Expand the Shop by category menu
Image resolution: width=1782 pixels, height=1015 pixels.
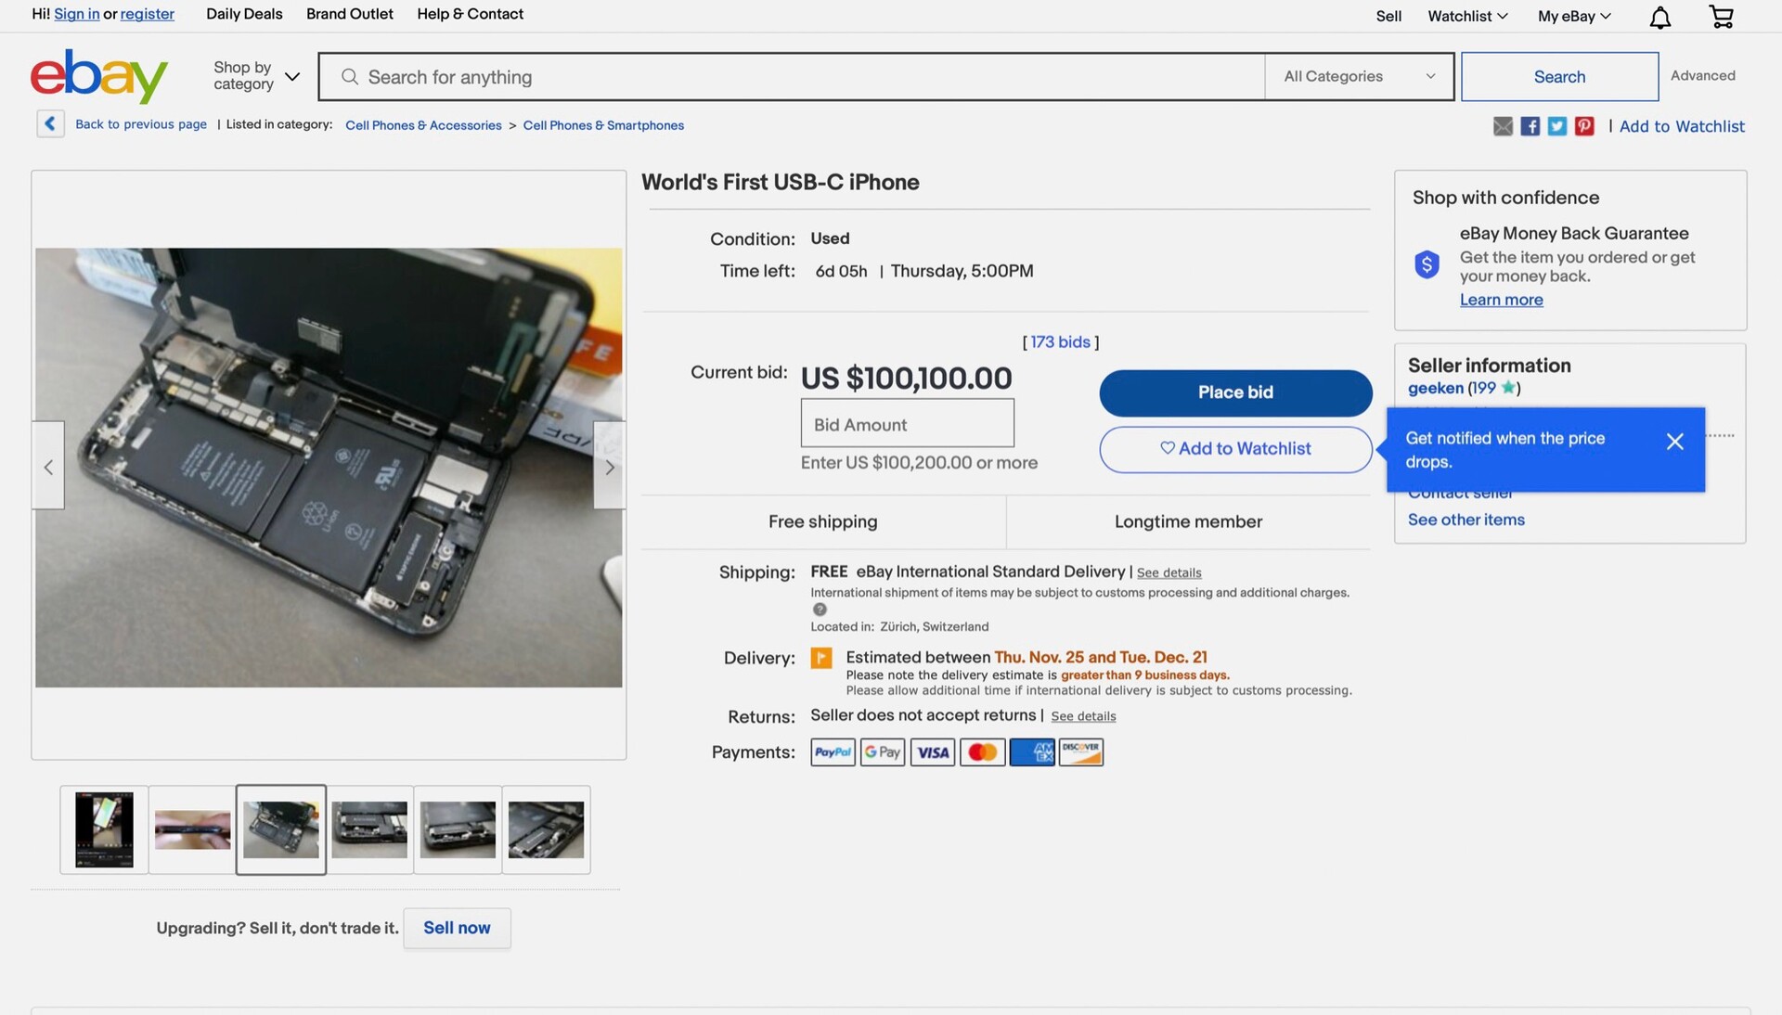click(256, 76)
